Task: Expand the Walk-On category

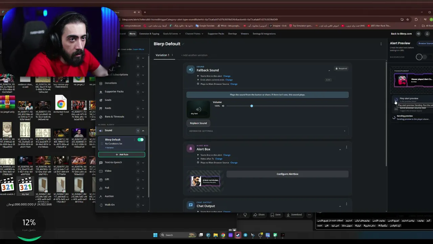Action: point(143,205)
